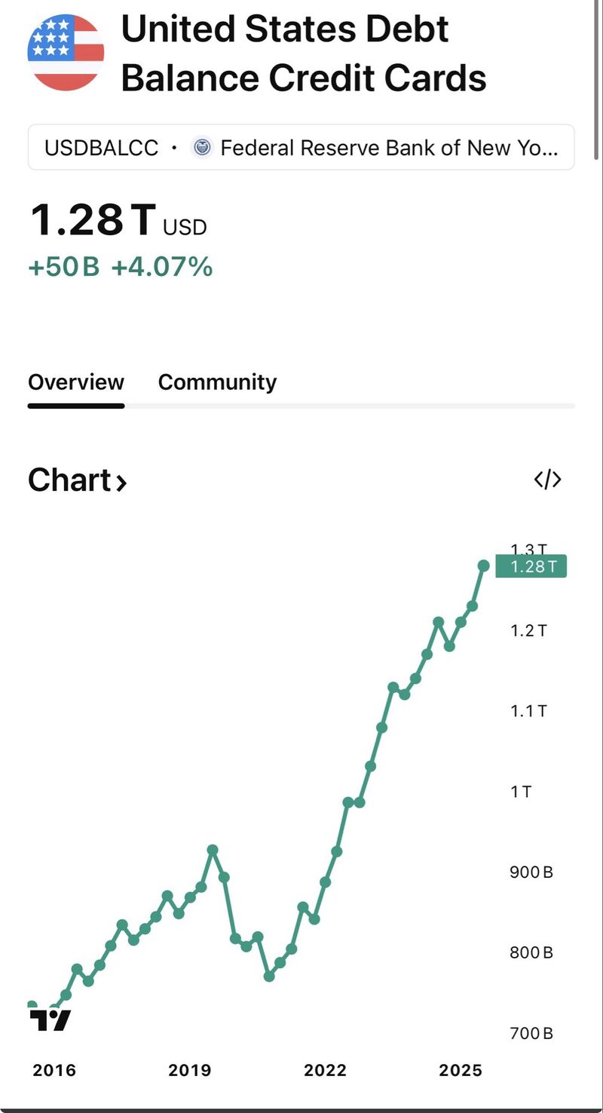Switch to the Community tab
The height and width of the screenshot is (1113, 603).
click(x=217, y=382)
